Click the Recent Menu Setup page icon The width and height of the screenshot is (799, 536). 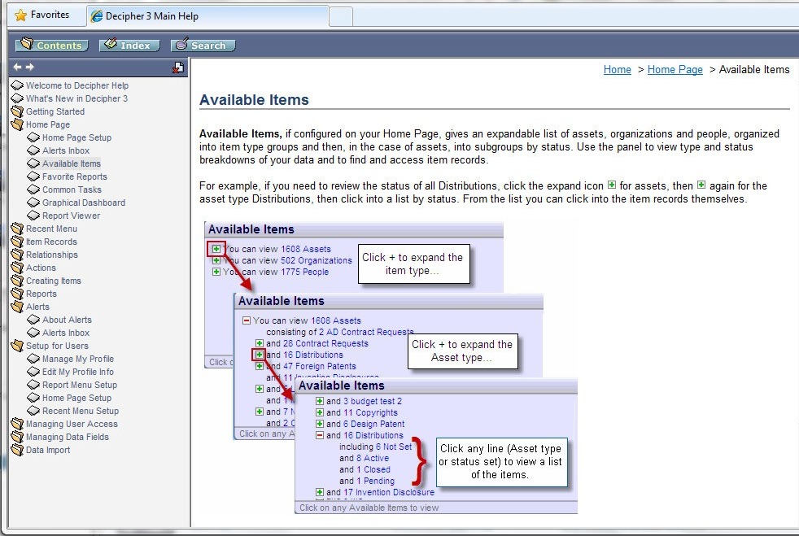coord(33,411)
